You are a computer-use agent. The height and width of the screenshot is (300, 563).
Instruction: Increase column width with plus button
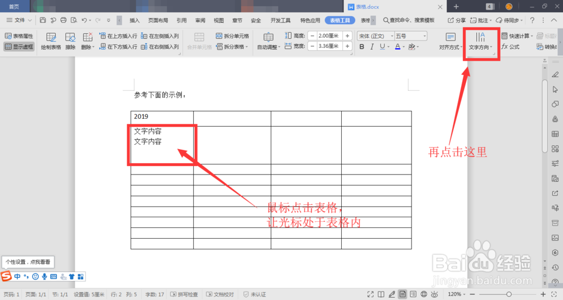click(347, 46)
